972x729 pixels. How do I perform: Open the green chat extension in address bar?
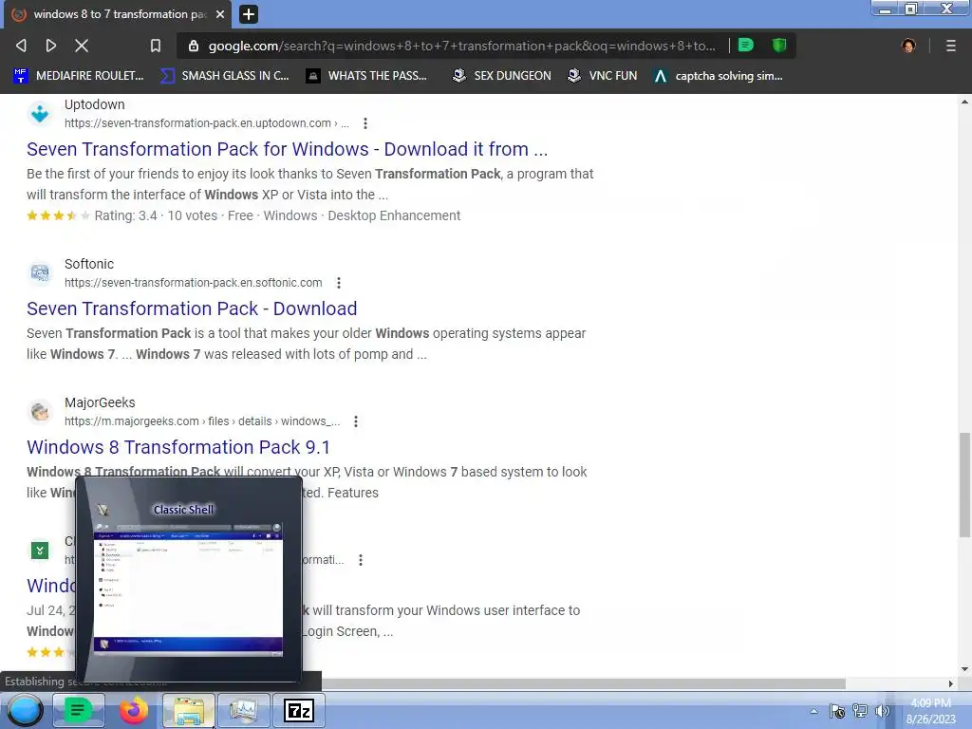coord(746,45)
